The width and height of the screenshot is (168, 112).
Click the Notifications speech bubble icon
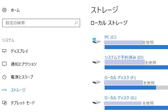click(x=4, y=64)
